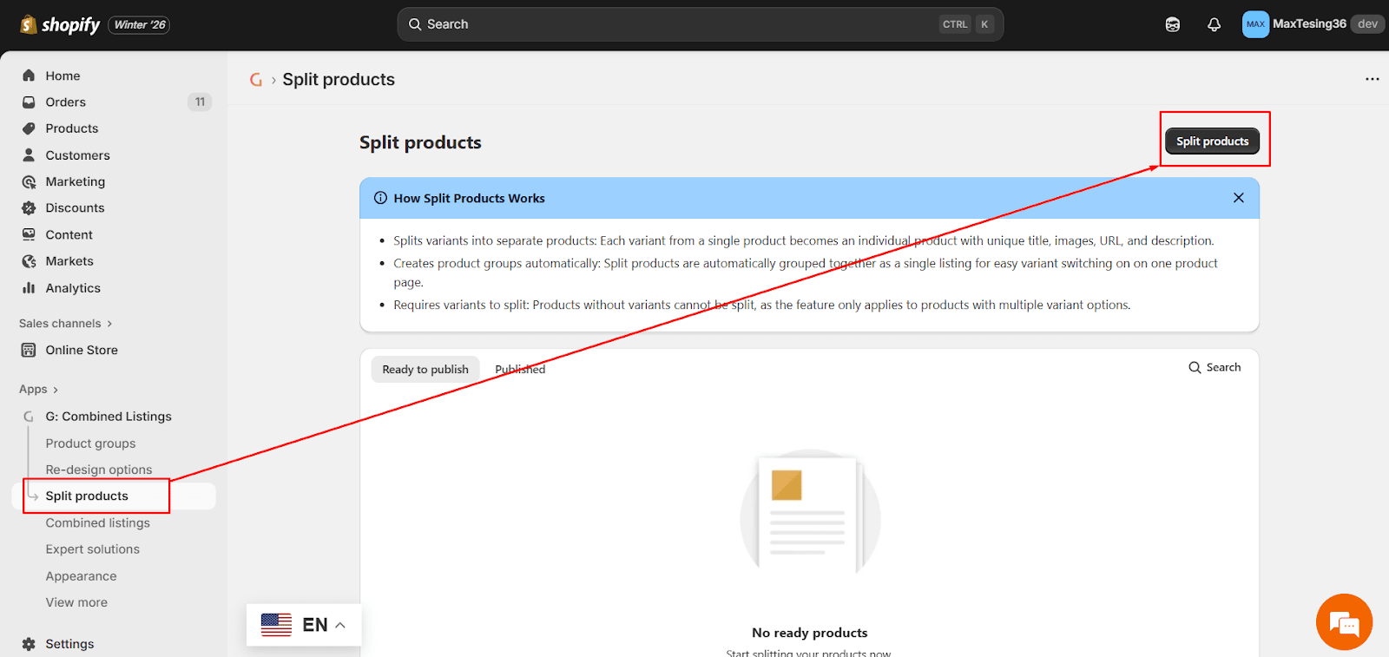Click the Online Store icon

29,350
